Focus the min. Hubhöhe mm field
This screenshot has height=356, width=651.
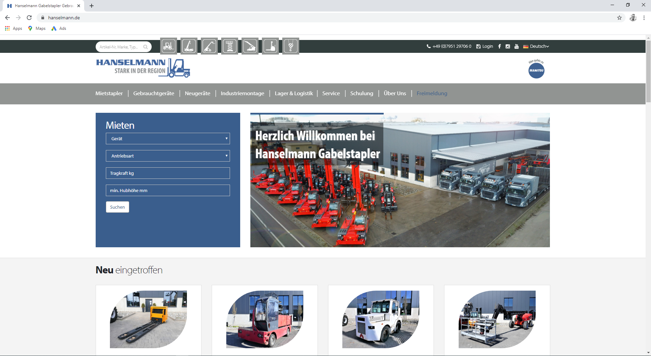[168, 190]
